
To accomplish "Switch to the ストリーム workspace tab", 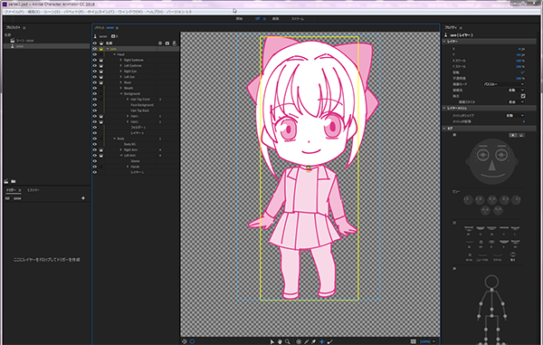I will pyautogui.click(x=298, y=19).
